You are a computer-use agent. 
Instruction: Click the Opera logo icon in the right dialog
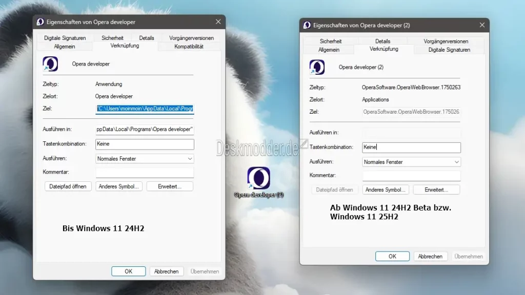point(317,67)
